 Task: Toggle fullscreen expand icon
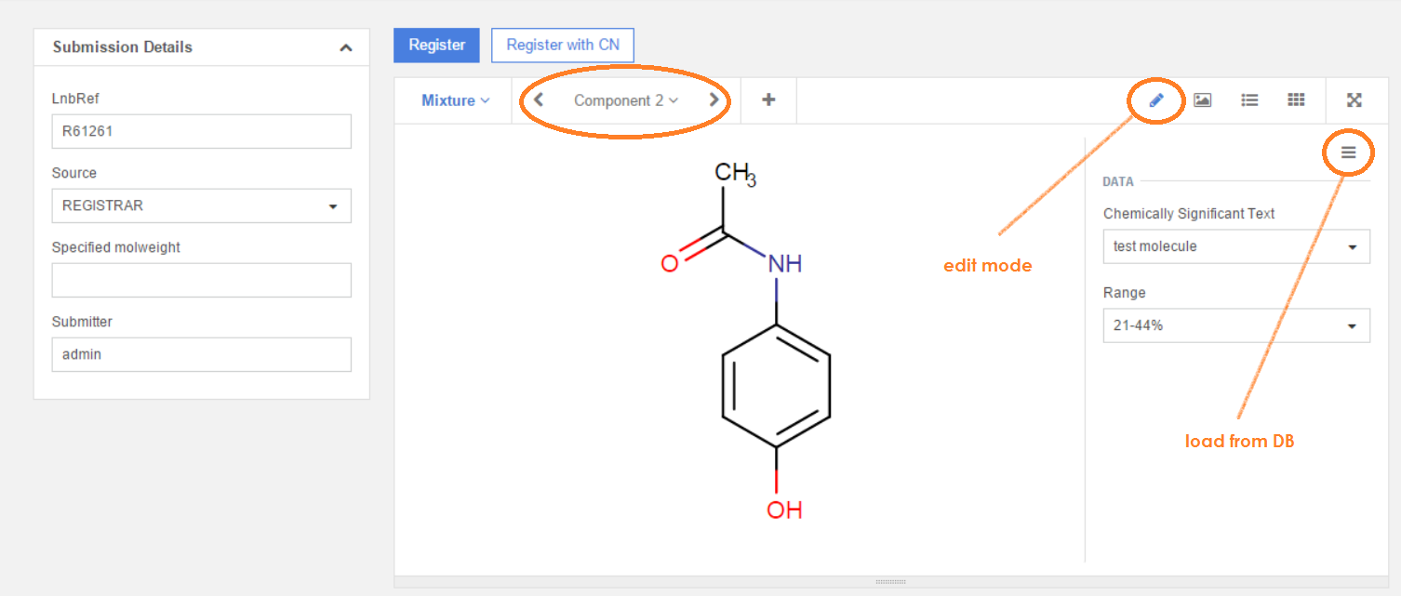pos(1354,100)
